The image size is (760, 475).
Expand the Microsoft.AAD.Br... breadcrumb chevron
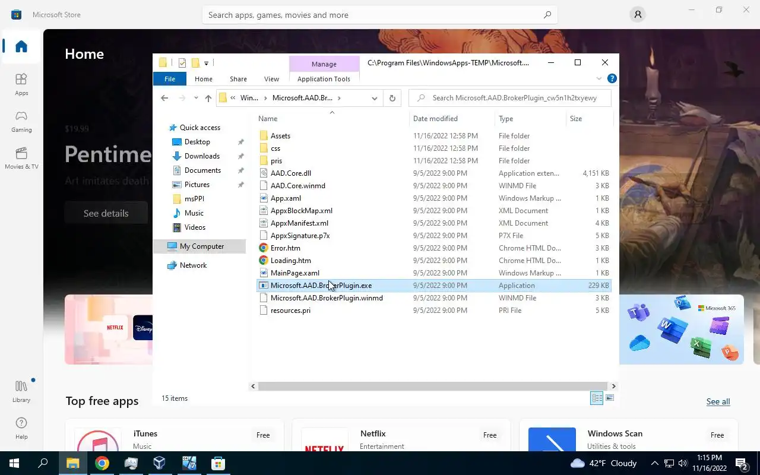pyautogui.click(x=339, y=98)
